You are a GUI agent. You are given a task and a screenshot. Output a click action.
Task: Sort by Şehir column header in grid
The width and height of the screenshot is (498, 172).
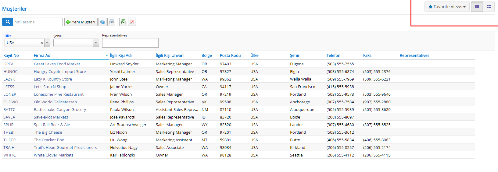(x=295, y=55)
